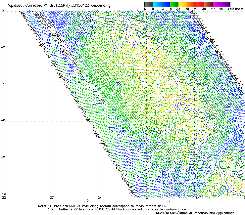Click the 'Note: 1) Times are GMT' text

(57, 206)
